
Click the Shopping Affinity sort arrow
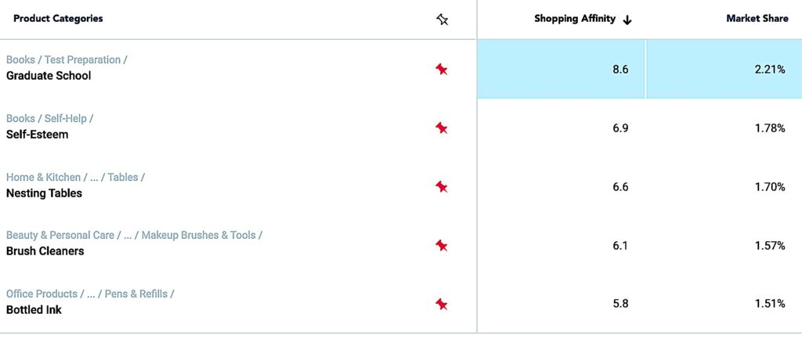(627, 20)
